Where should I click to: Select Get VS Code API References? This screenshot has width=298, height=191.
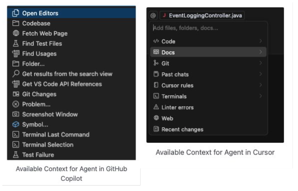[71, 84]
